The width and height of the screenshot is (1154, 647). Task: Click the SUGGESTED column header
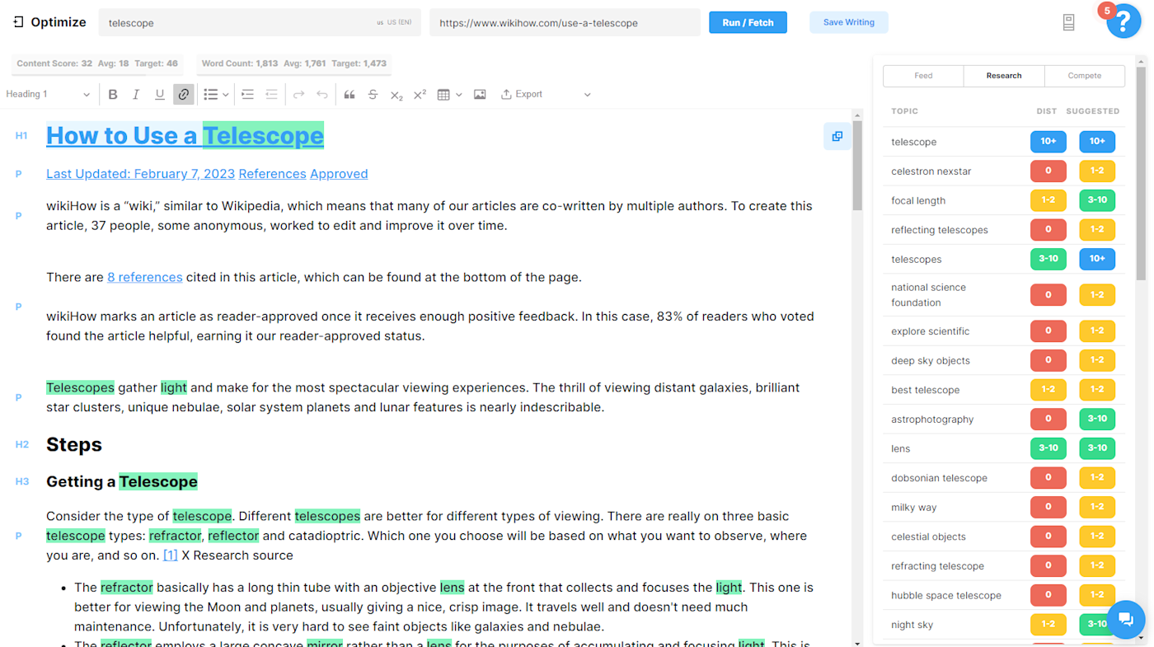point(1093,111)
